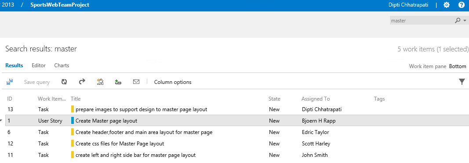469x163 pixels.
Task: Sort by the Title column header
Action: (x=76, y=99)
